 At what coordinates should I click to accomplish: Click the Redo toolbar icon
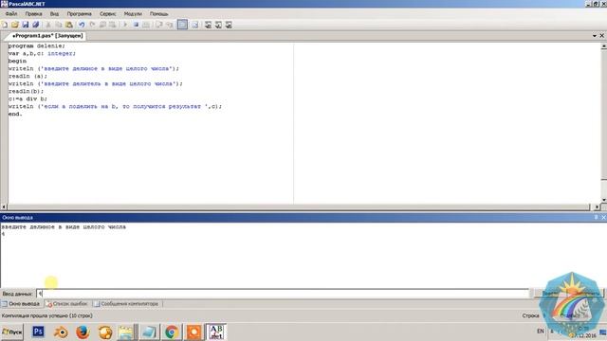coord(92,25)
